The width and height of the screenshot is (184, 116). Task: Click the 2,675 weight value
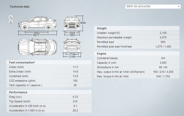coord(163,37)
